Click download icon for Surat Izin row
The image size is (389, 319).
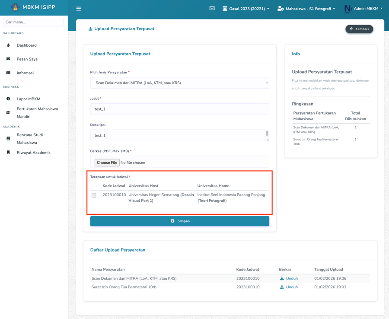coord(282,287)
